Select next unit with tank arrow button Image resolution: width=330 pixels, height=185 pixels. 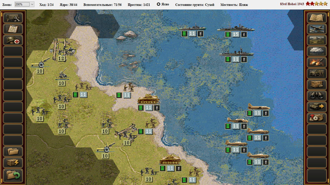pyautogui.click(x=317, y=107)
